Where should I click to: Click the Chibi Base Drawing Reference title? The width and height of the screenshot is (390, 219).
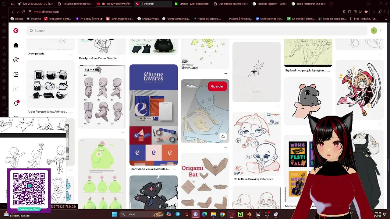(x=253, y=179)
